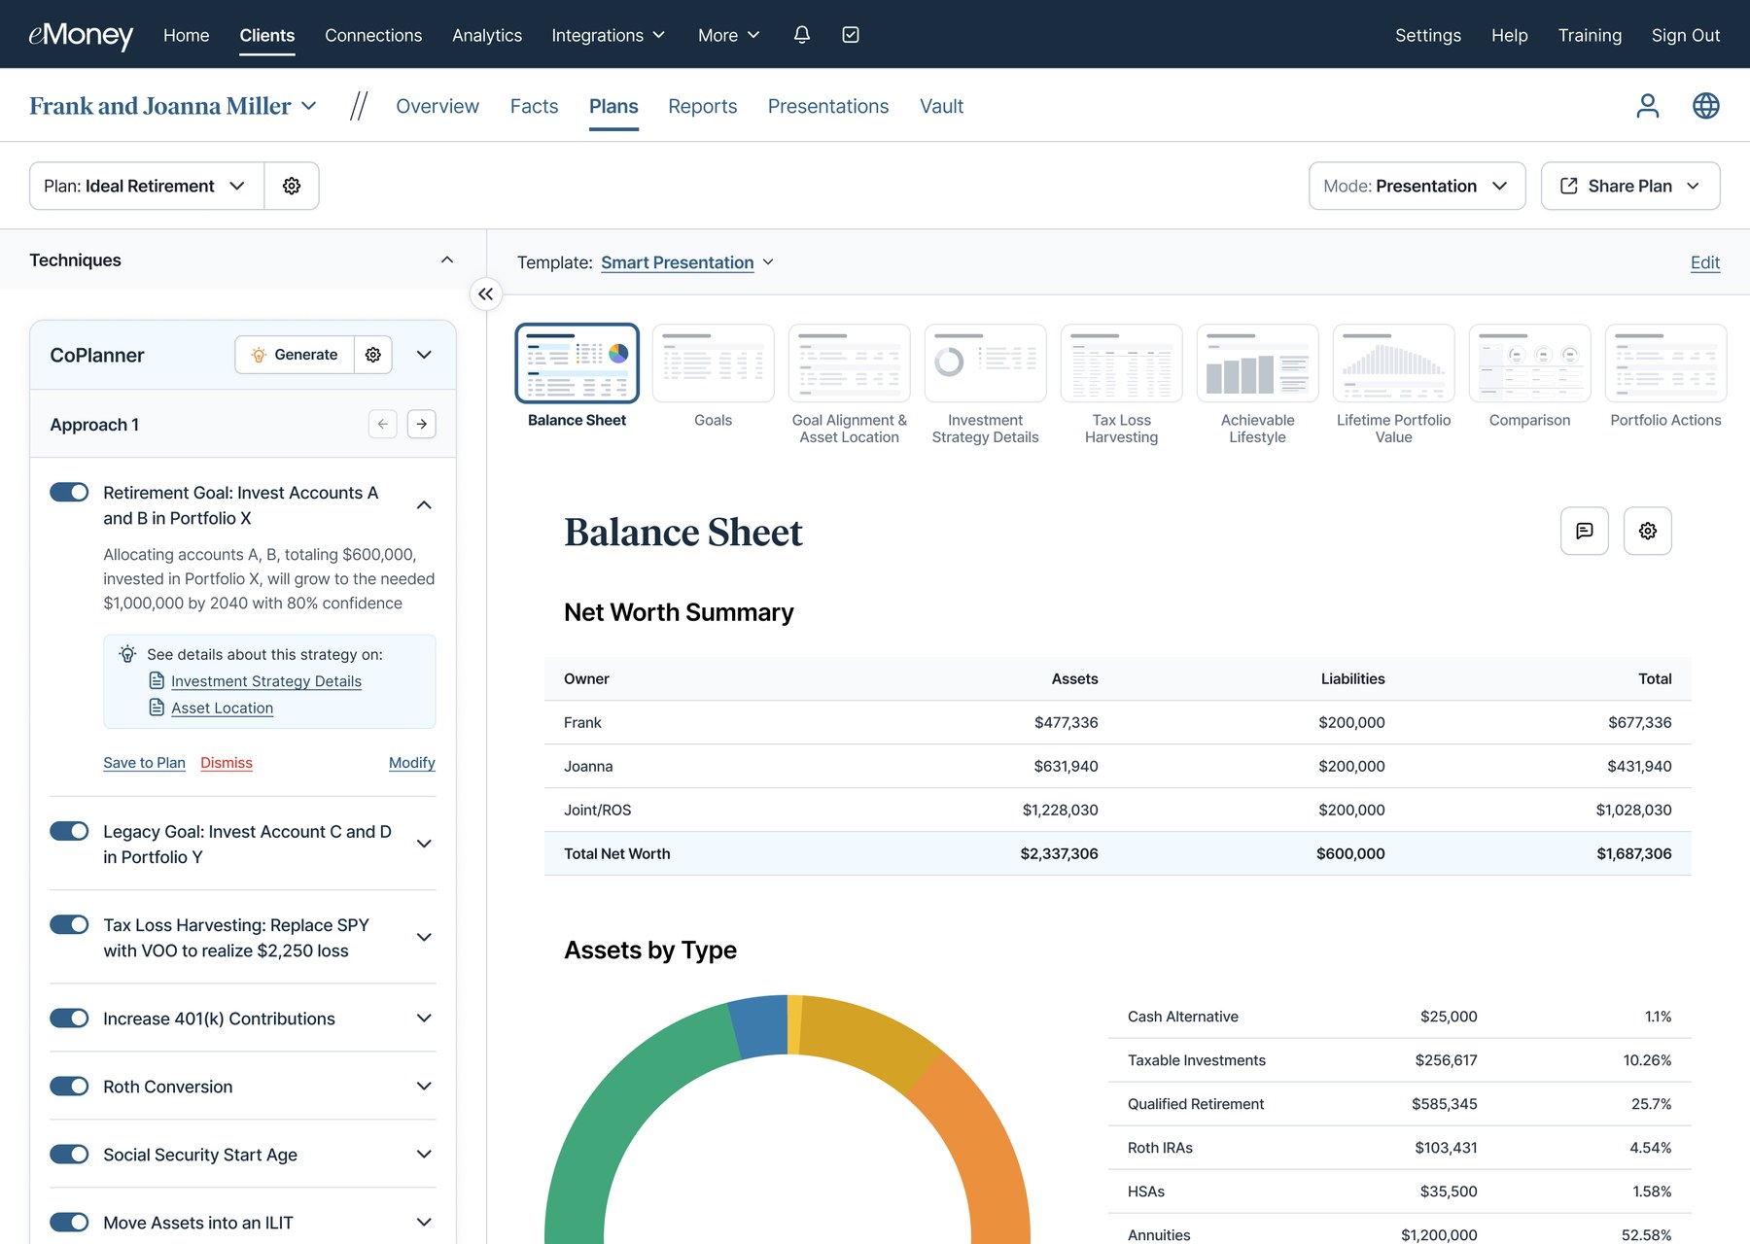Select the Comparison slide thumbnail

point(1530,363)
